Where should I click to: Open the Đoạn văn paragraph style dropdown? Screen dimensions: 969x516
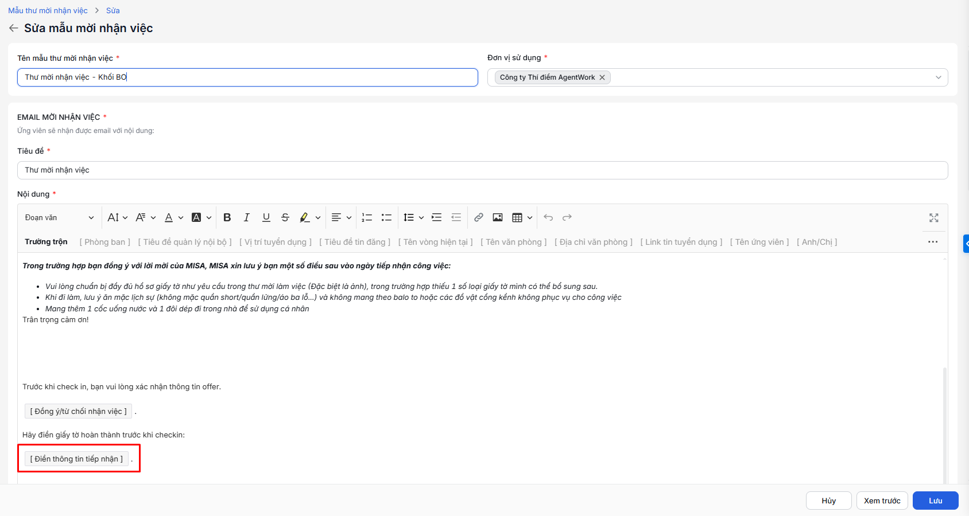59,217
